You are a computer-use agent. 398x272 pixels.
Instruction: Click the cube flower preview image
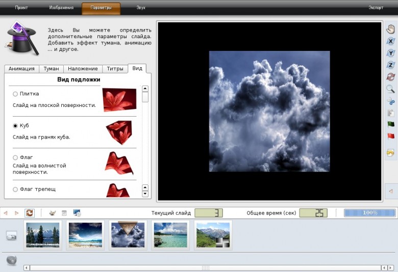(x=119, y=132)
